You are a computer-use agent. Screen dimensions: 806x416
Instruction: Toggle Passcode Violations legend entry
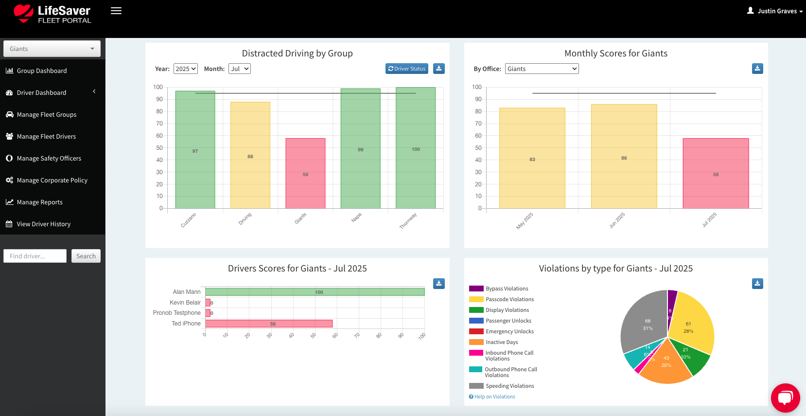(509, 299)
